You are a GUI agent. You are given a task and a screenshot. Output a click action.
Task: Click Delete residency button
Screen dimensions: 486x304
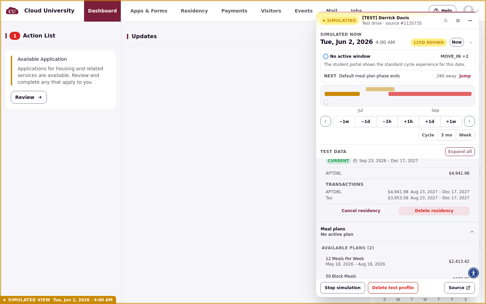[434, 211]
